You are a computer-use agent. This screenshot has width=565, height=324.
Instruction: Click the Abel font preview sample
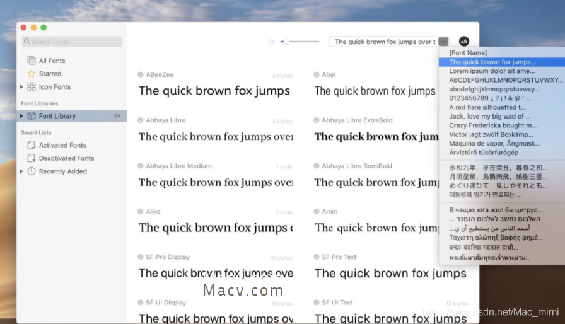375,91
